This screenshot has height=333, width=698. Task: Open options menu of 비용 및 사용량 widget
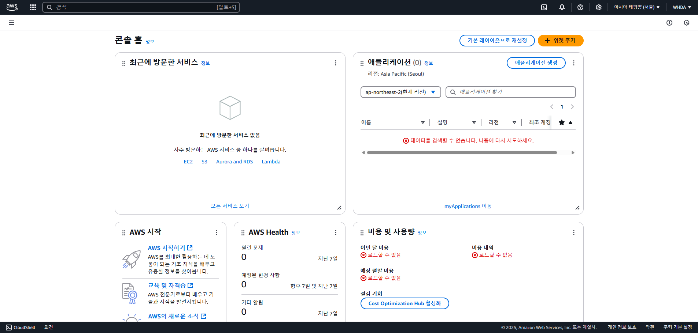point(574,232)
